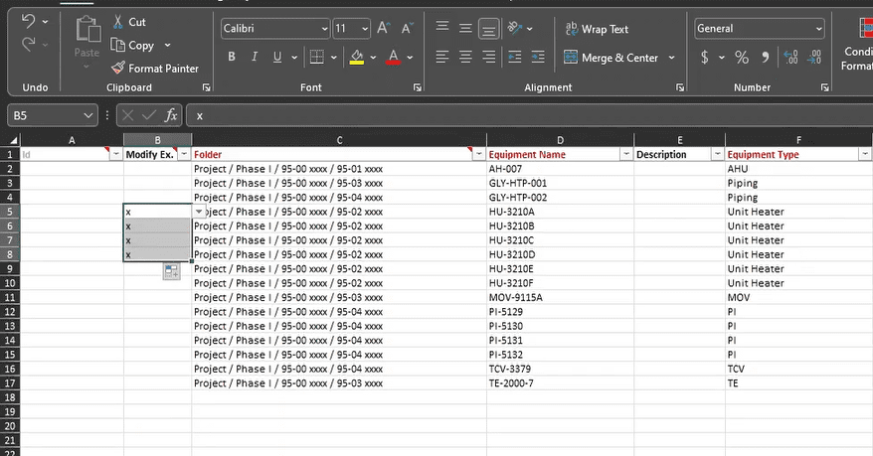Open the General number format dropdown
873x456 pixels.
tap(819, 29)
